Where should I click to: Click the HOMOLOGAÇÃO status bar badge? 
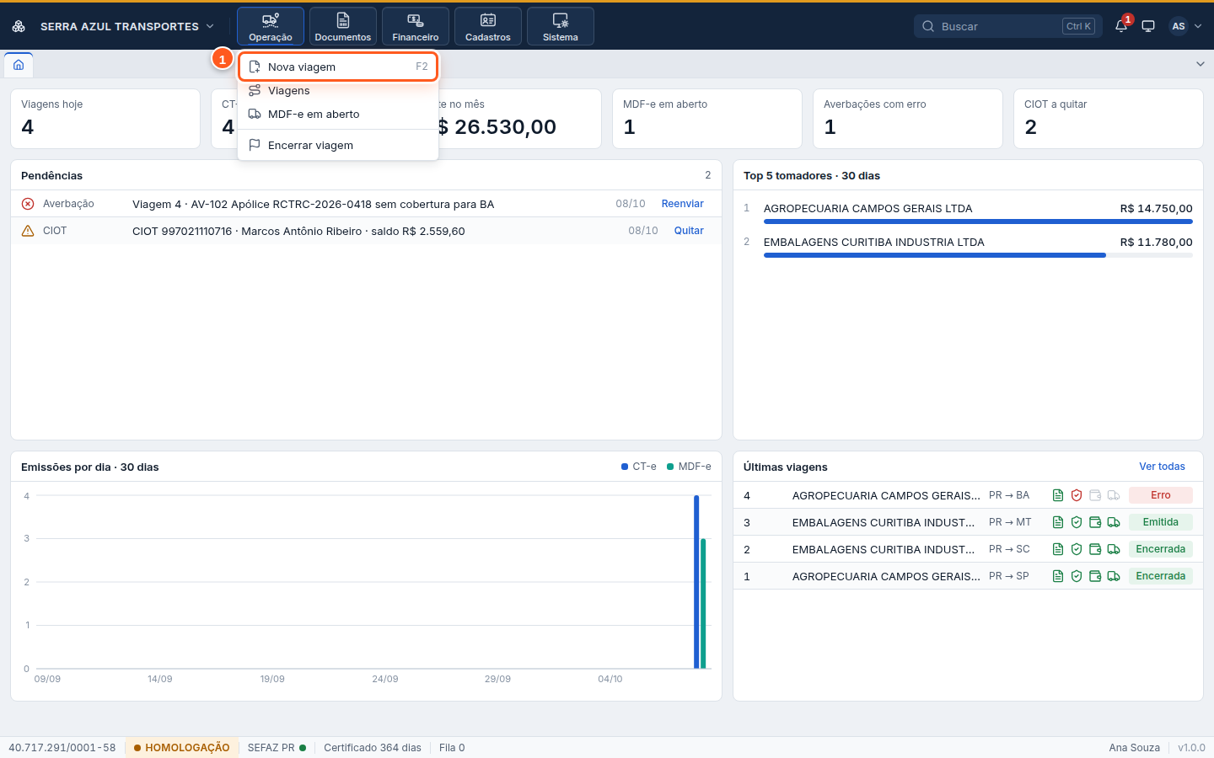point(181,748)
